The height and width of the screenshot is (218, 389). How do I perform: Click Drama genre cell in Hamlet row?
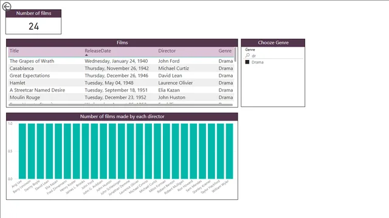tap(225, 83)
